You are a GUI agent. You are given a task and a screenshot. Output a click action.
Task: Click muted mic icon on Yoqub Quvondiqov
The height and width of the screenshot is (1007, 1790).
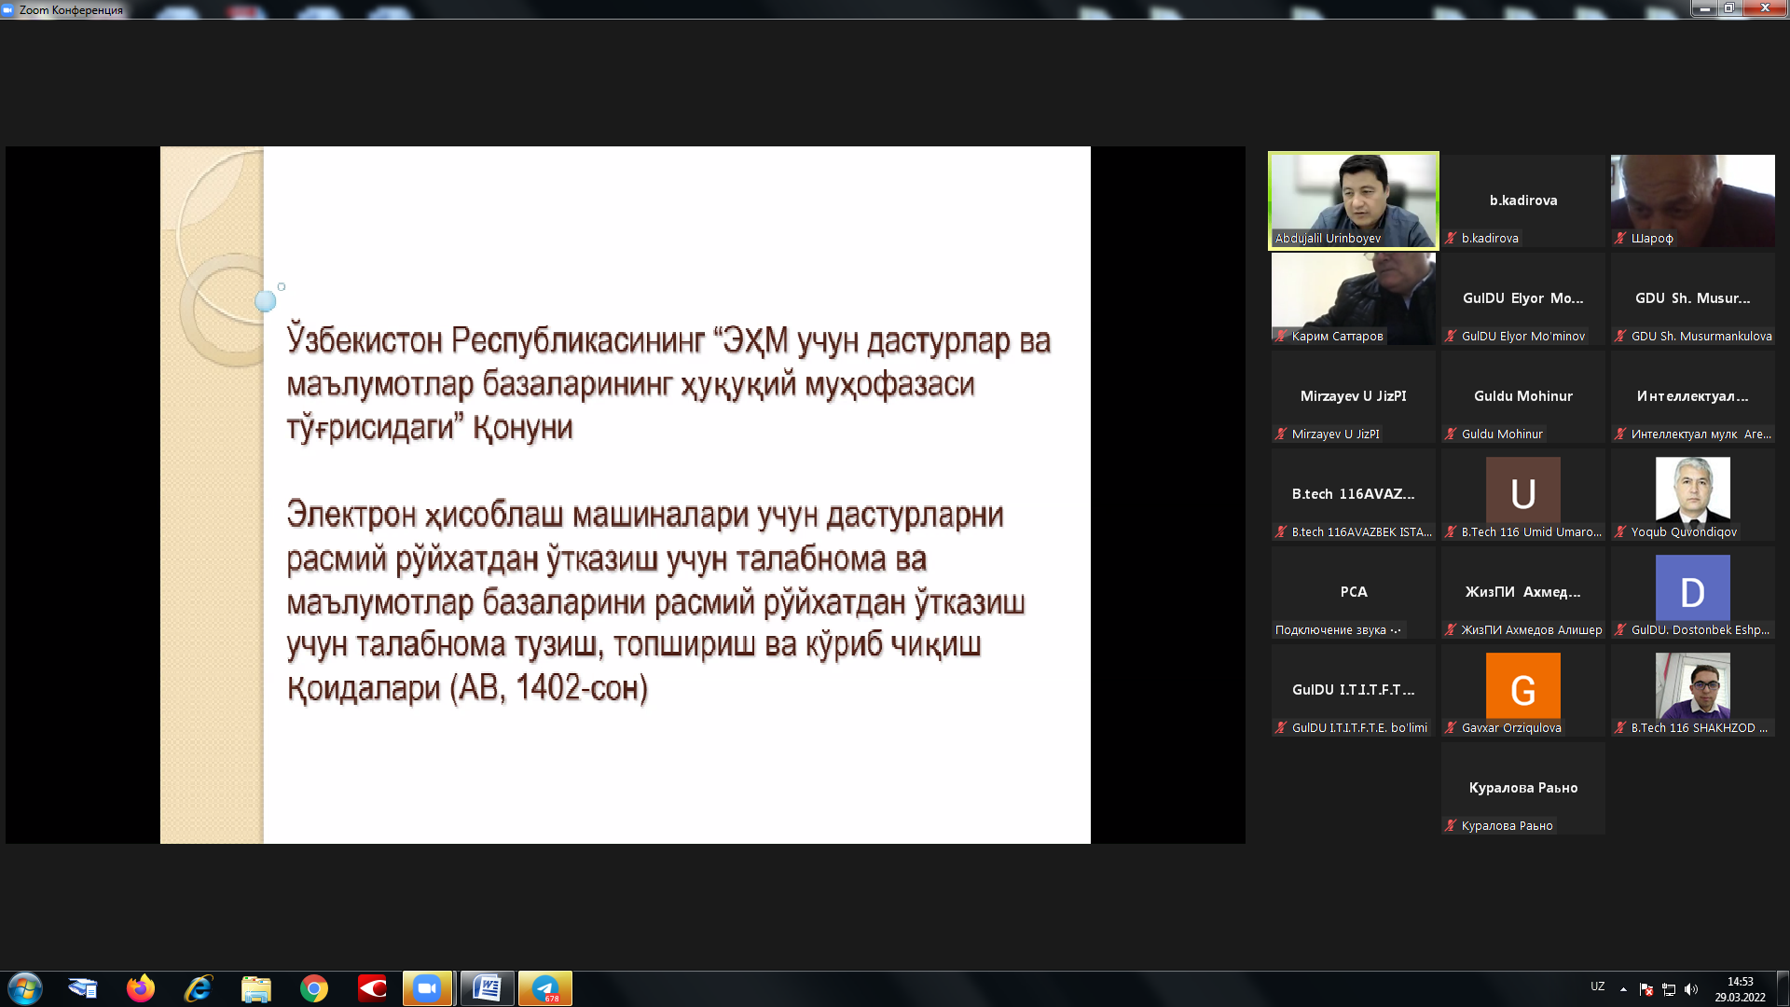pyautogui.click(x=1620, y=532)
